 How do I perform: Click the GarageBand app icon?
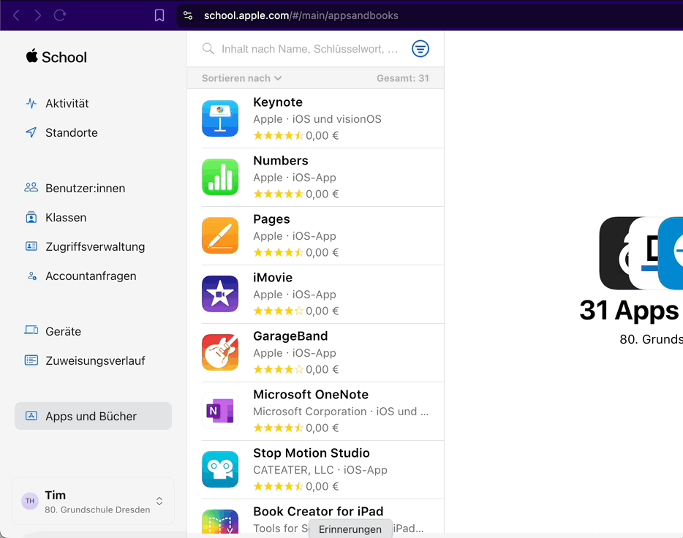(220, 352)
